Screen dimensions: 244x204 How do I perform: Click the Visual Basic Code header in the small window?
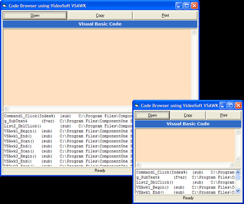pyautogui.click(x=188, y=124)
